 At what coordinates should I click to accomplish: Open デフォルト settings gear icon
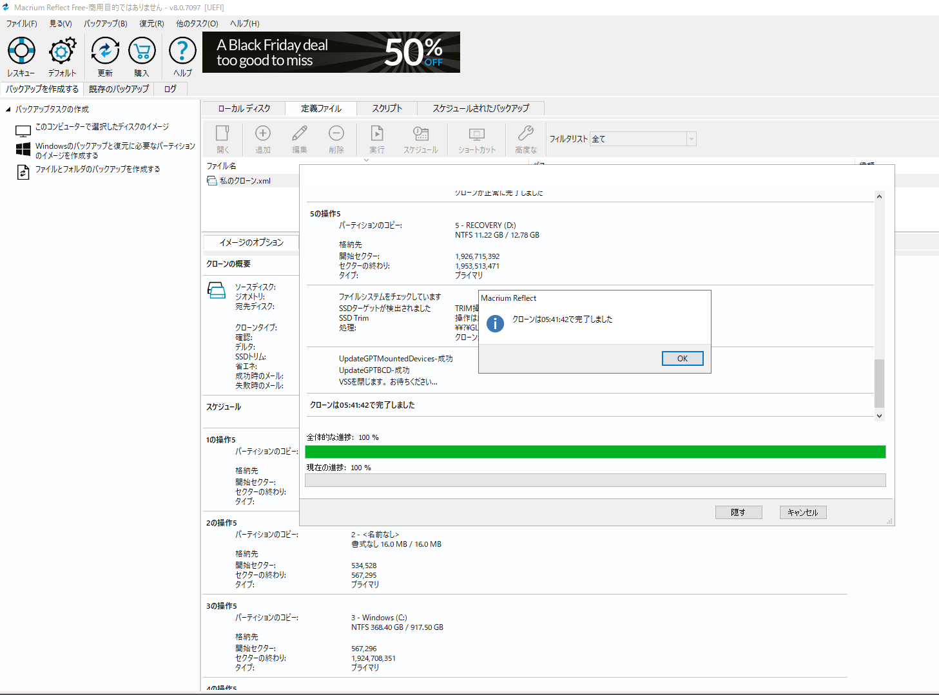click(x=62, y=51)
